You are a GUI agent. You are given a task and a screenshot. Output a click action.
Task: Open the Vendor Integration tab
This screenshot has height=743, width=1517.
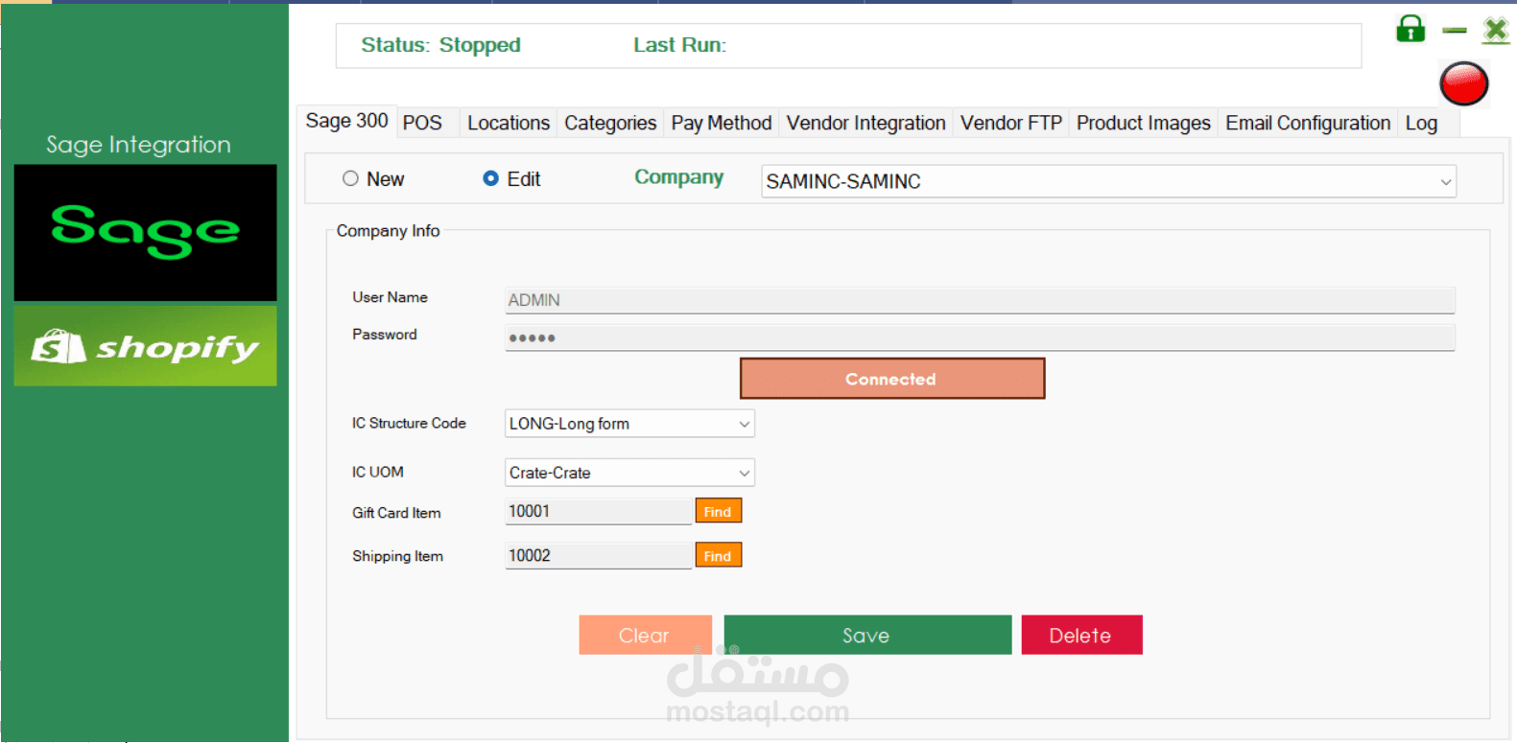(865, 123)
